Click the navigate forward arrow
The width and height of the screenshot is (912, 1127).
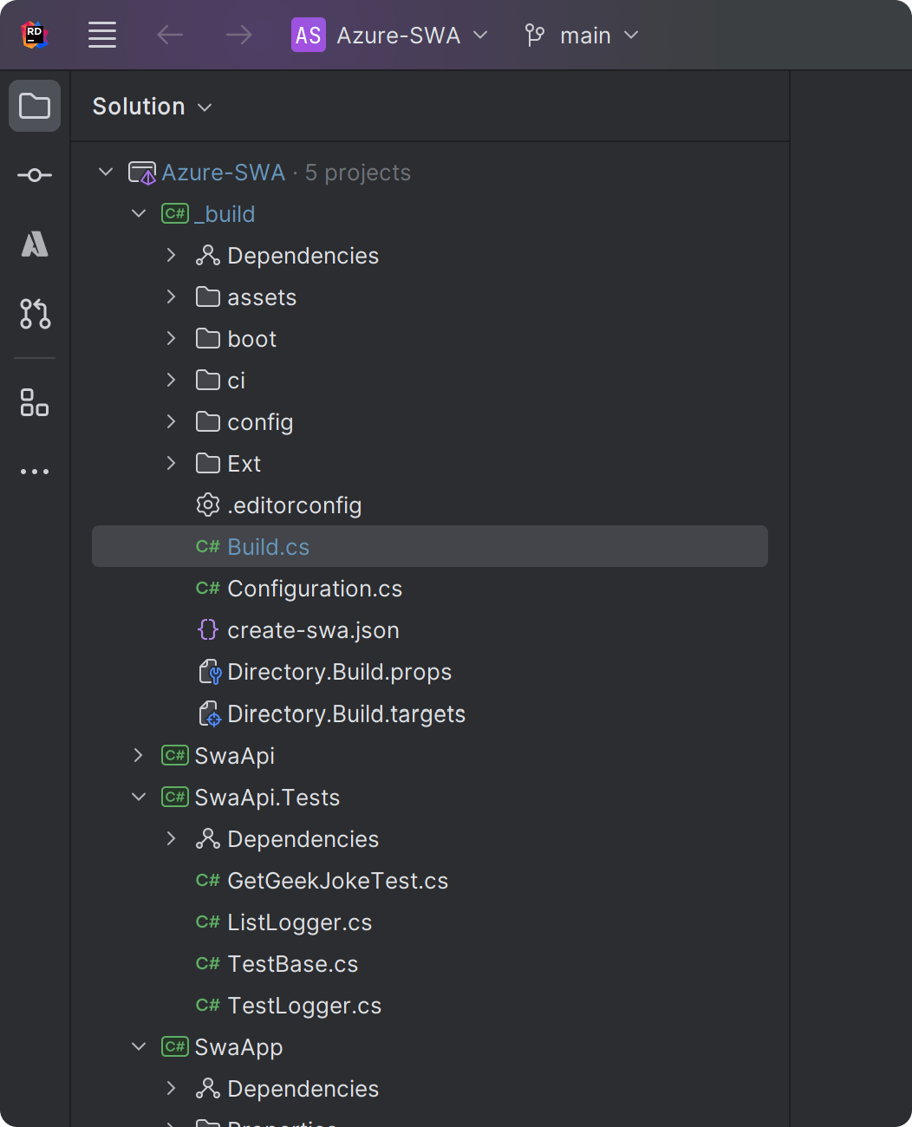238,35
